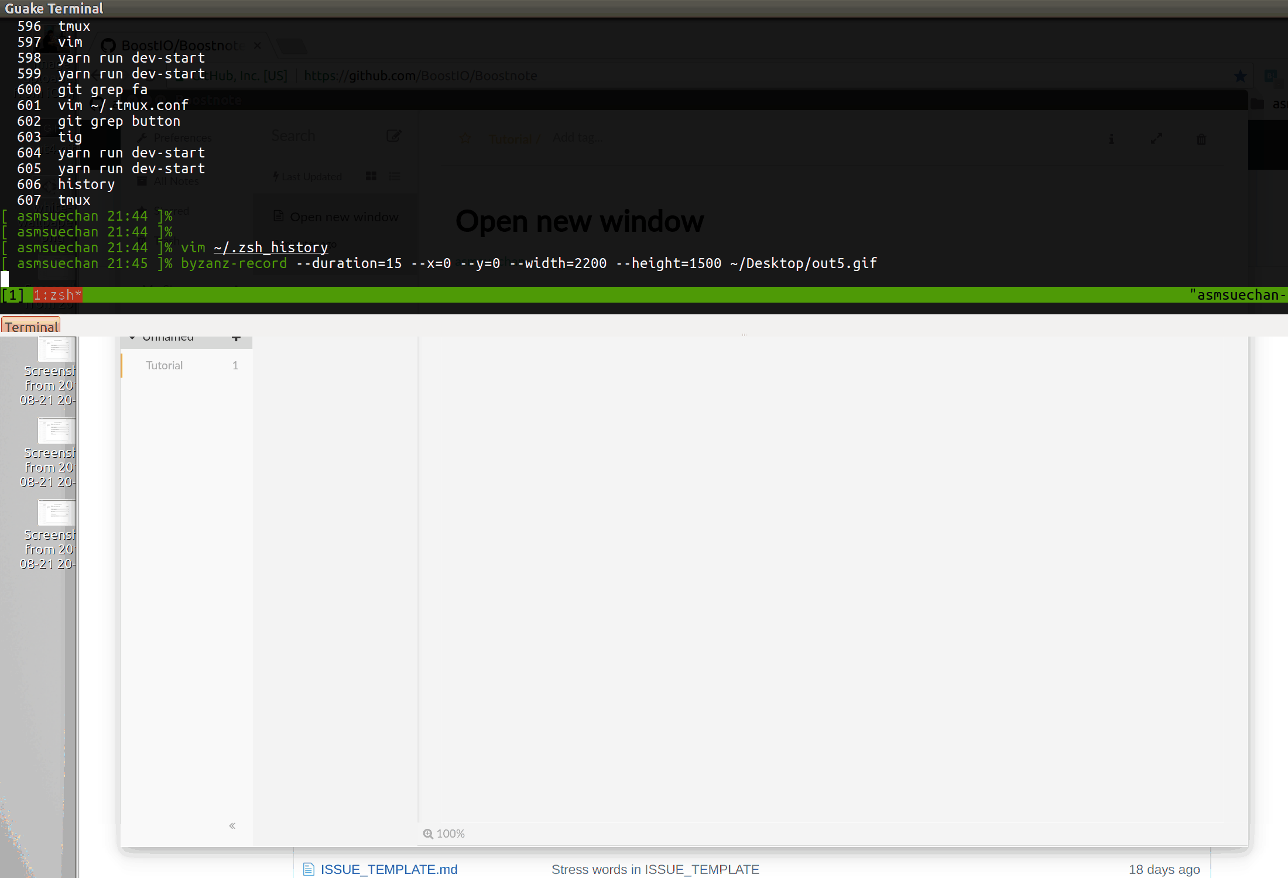Switch the note list to grid view
This screenshot has height=878, width=1288.
(371, 176)
